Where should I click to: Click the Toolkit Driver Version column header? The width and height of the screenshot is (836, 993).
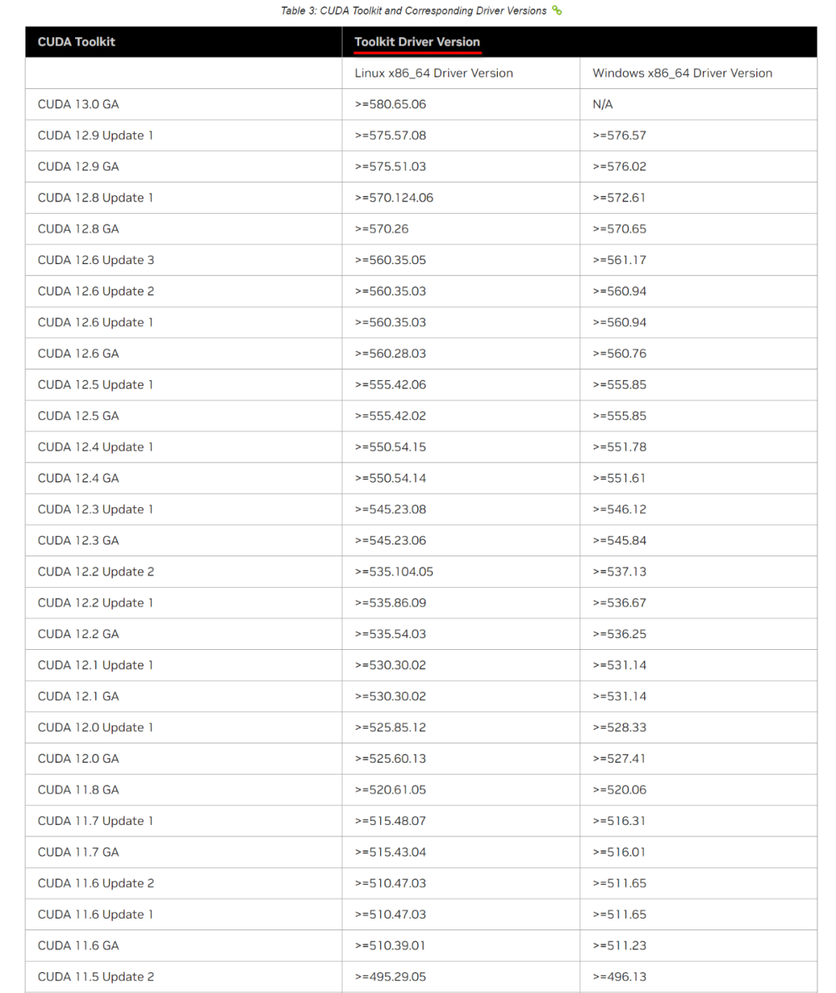pos(417,42)
